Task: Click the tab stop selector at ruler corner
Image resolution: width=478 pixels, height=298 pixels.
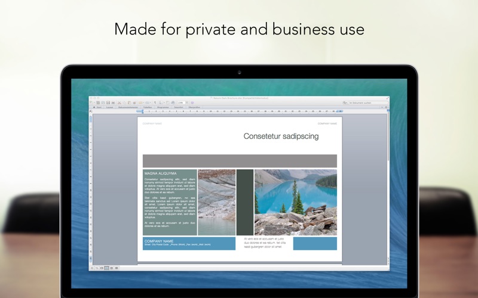Action: pyautogui.click(x=91, y=111)
